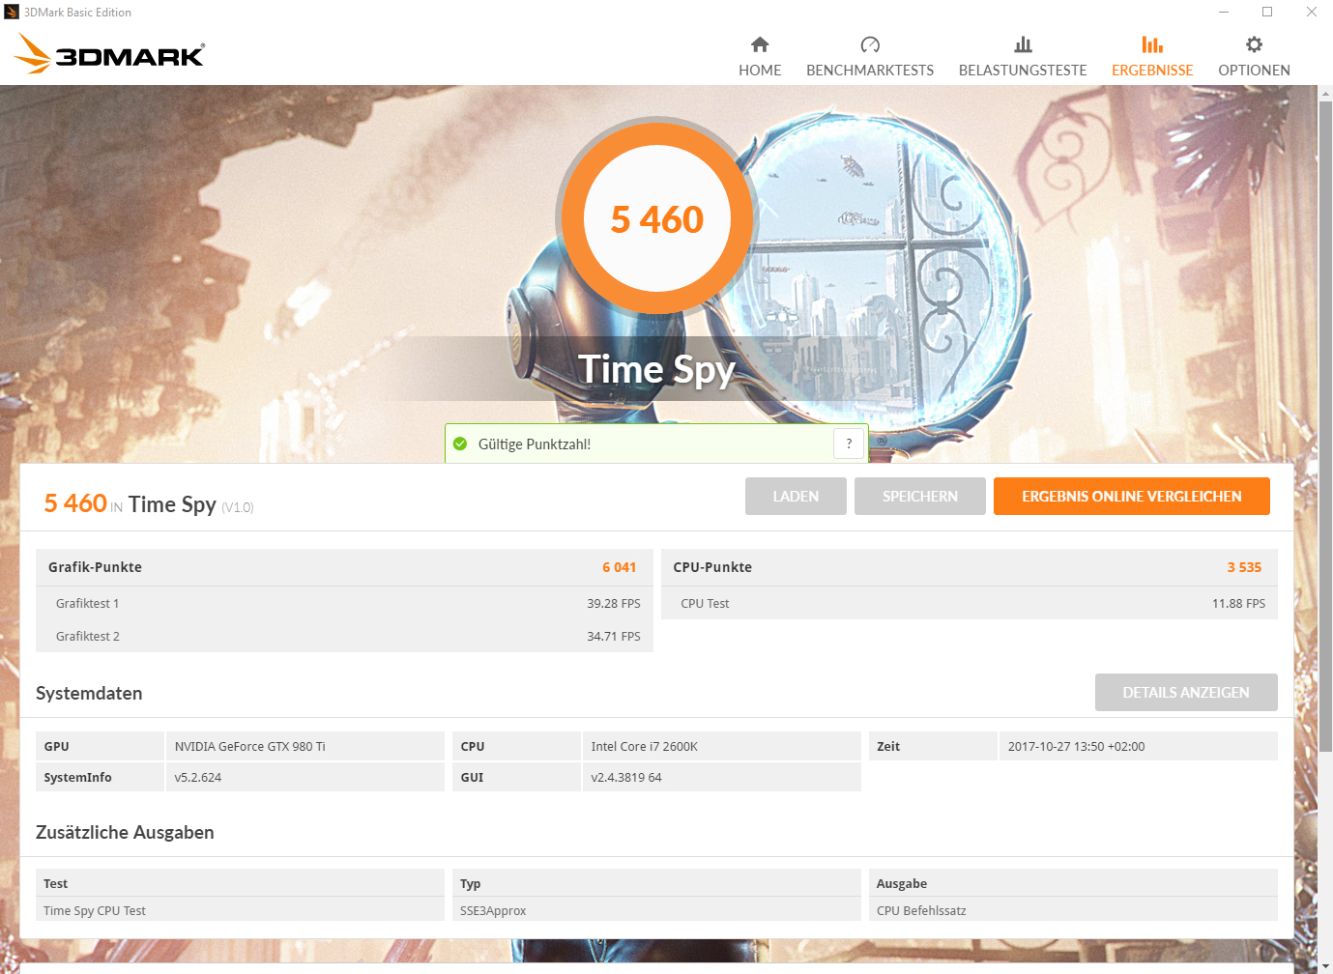The image size is (1333, 974).
Task: Click ERGEBNIS ONLINE VERGLEICHEN button
Action: click(x=1131, y=497)
